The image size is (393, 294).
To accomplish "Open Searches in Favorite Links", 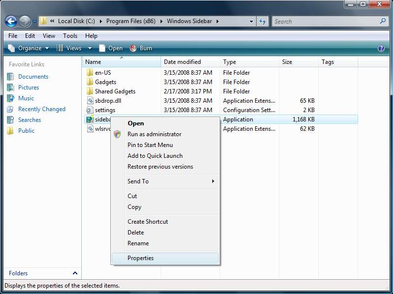I will 30,120.
